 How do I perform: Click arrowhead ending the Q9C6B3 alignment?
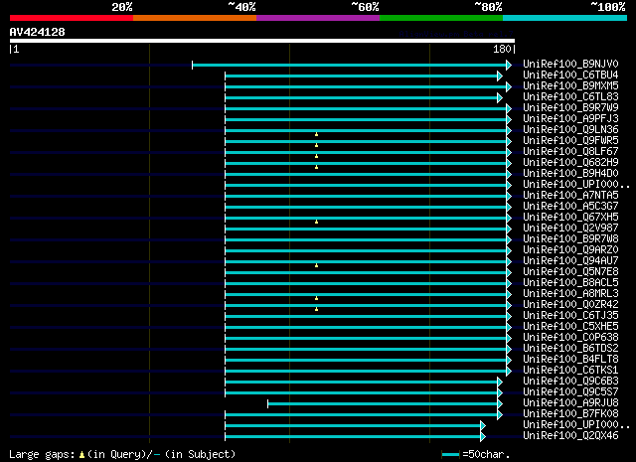pos(500,383)
